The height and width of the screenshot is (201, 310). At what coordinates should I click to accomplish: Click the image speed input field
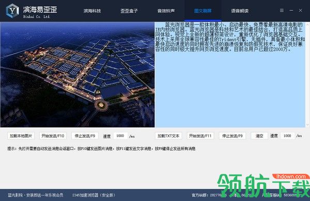(120, 136)
